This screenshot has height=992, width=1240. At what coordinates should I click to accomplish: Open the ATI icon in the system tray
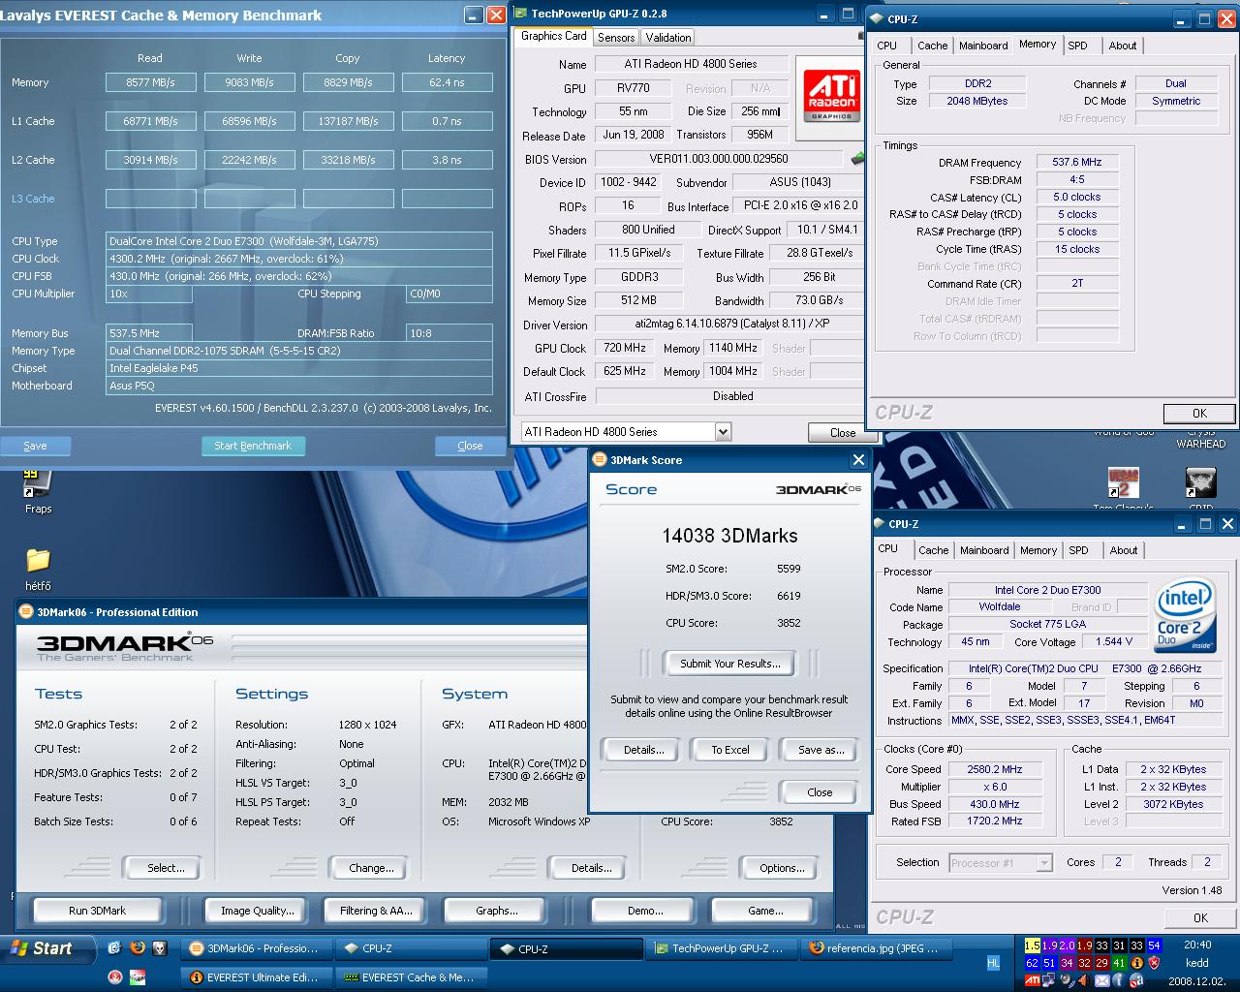[x=1033, y=980]
